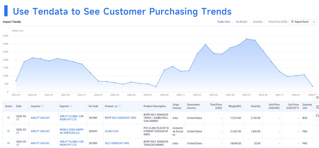
Task: Click the Hs Code column header
Action: (93, 106)
